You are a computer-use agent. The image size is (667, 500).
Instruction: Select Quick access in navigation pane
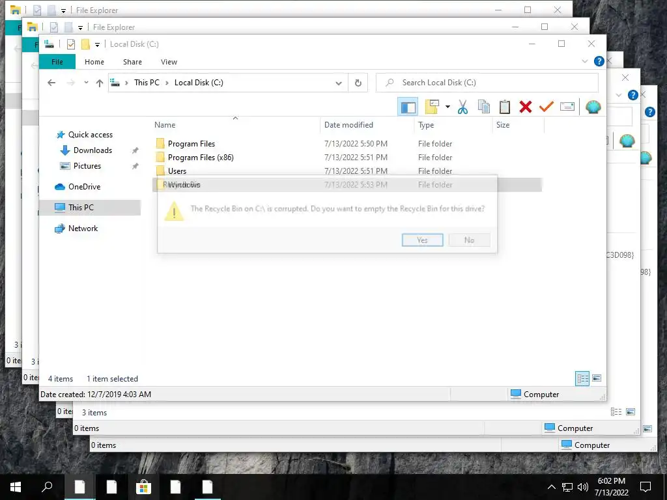[90, 135]
